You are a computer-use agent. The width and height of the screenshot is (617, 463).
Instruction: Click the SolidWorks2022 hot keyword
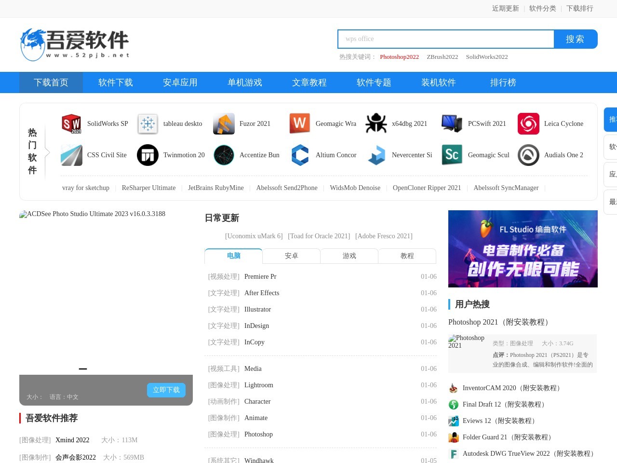(487, 57)
